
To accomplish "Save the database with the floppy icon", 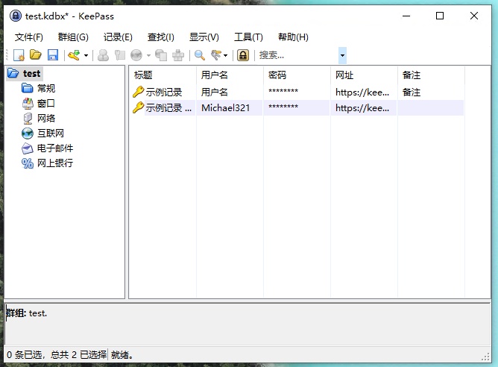I will pos(52,55).
